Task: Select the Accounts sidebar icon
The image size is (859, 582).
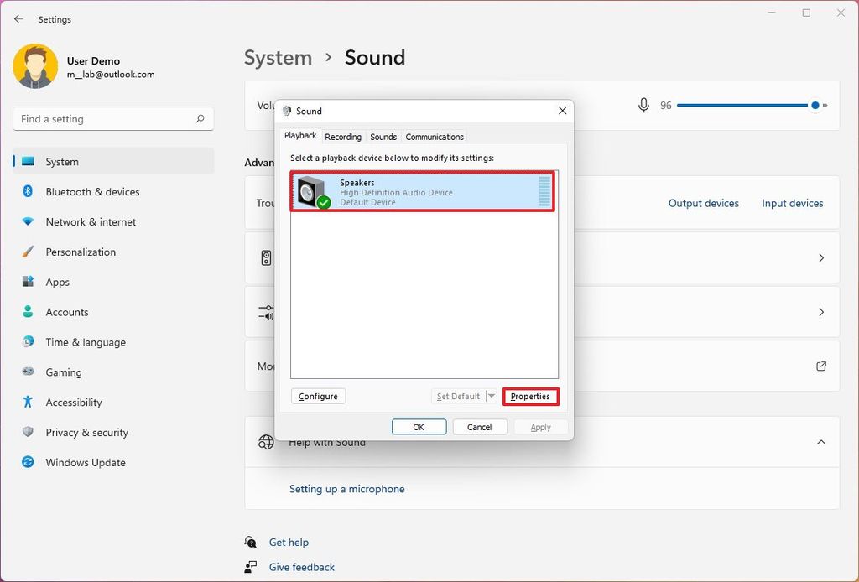Action: click(30, 312)
